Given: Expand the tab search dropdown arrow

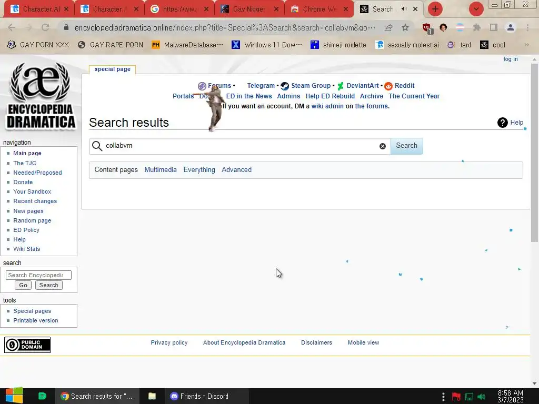Looking at the screenshot, I should click(476, 9).
